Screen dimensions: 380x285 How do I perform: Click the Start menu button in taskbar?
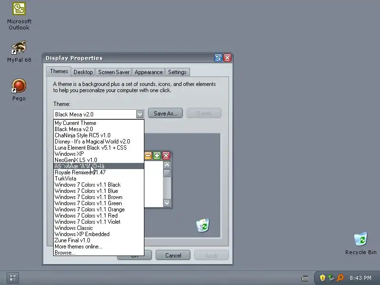(x=13, y=278)
